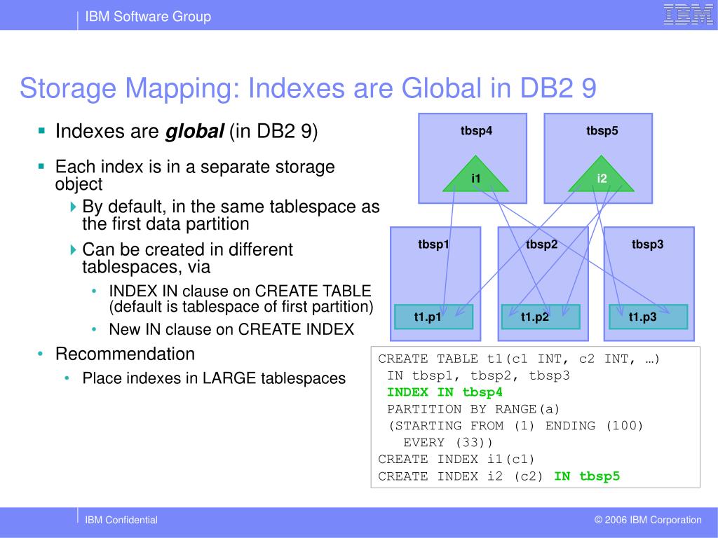The image size is (718, 538).
Task: Click arrow bullet before 'Can be created'
Action: click(73, 250)
